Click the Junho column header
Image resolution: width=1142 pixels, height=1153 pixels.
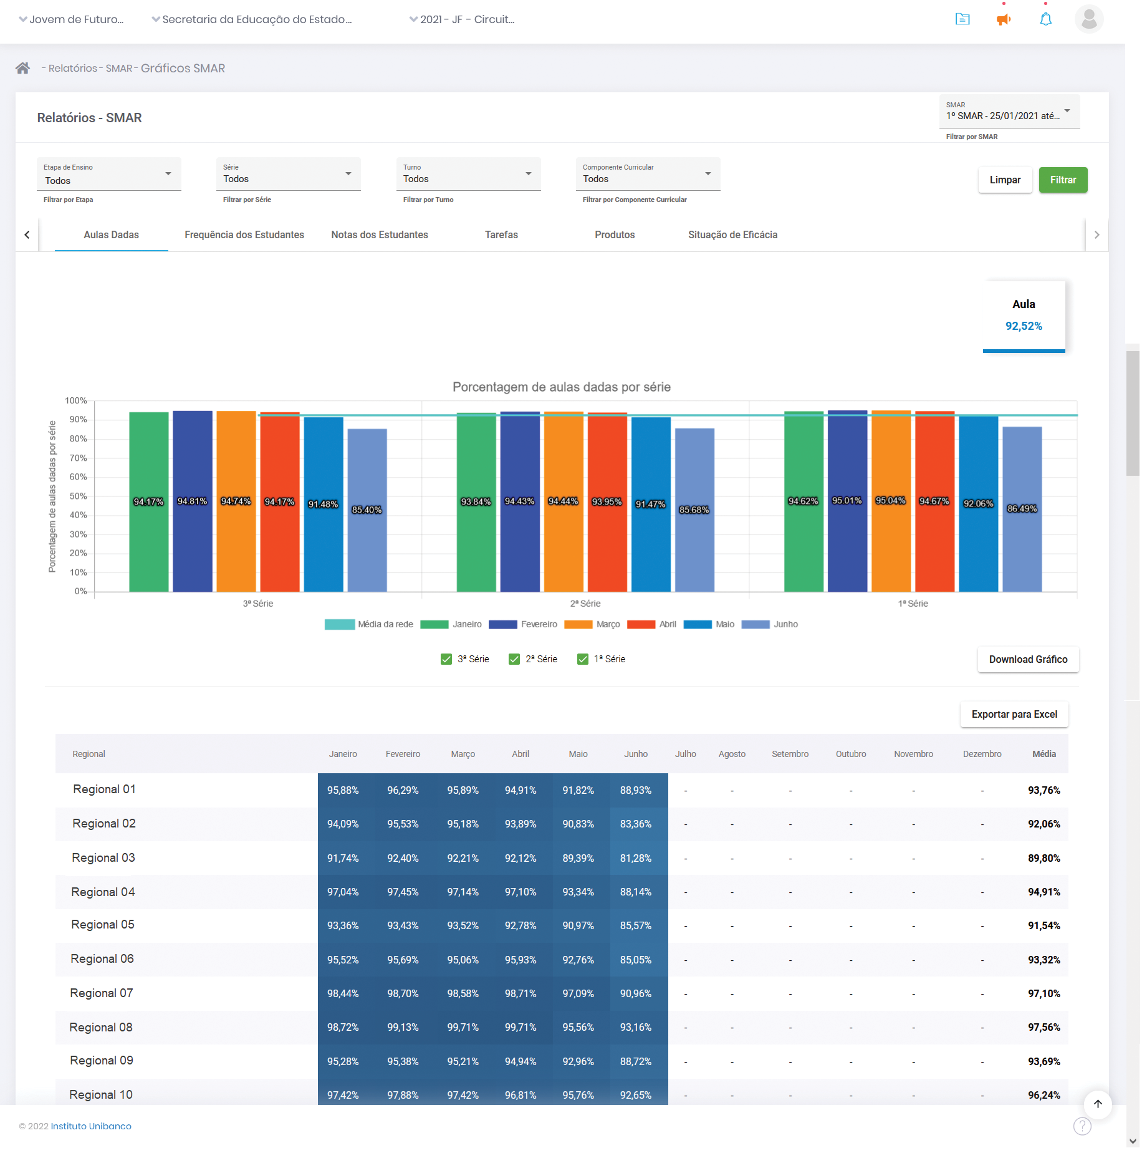636,755
